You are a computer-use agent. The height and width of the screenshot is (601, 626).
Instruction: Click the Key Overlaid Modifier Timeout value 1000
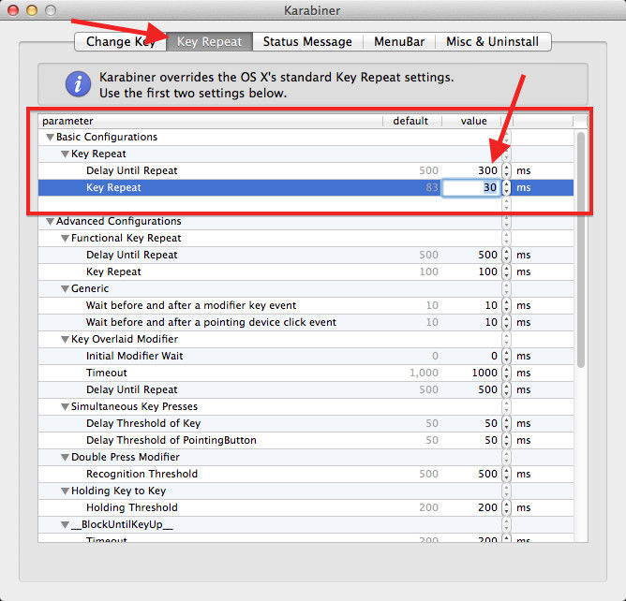(x=484, y=373)
